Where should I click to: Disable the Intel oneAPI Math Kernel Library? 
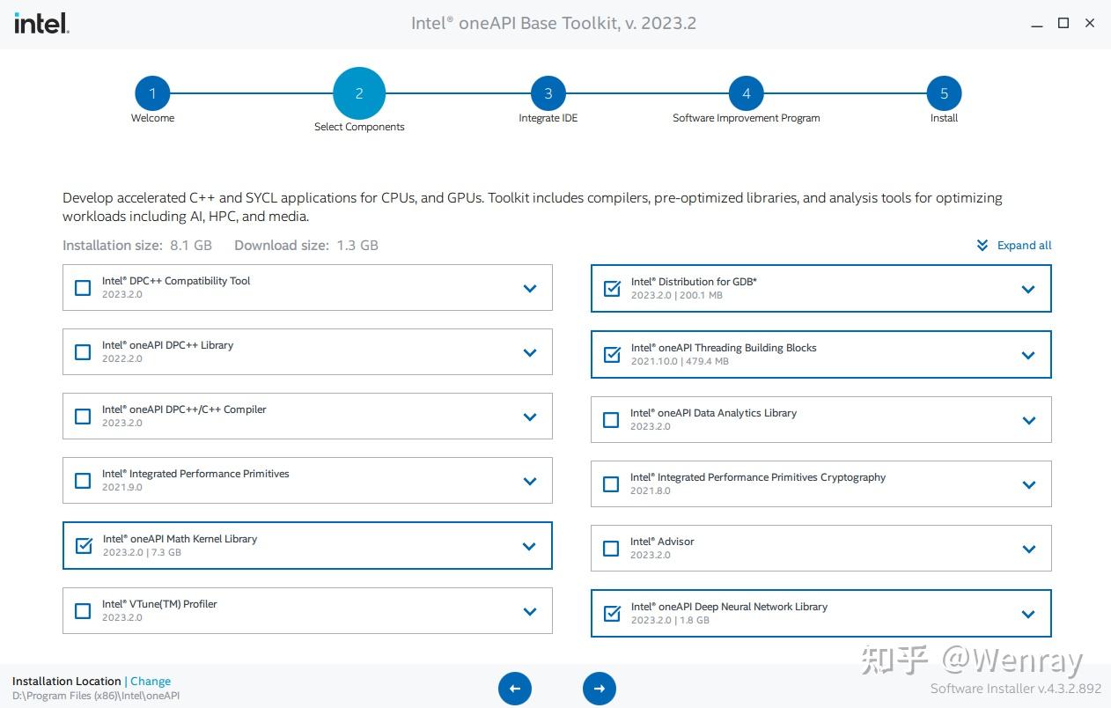click(83, 546)
